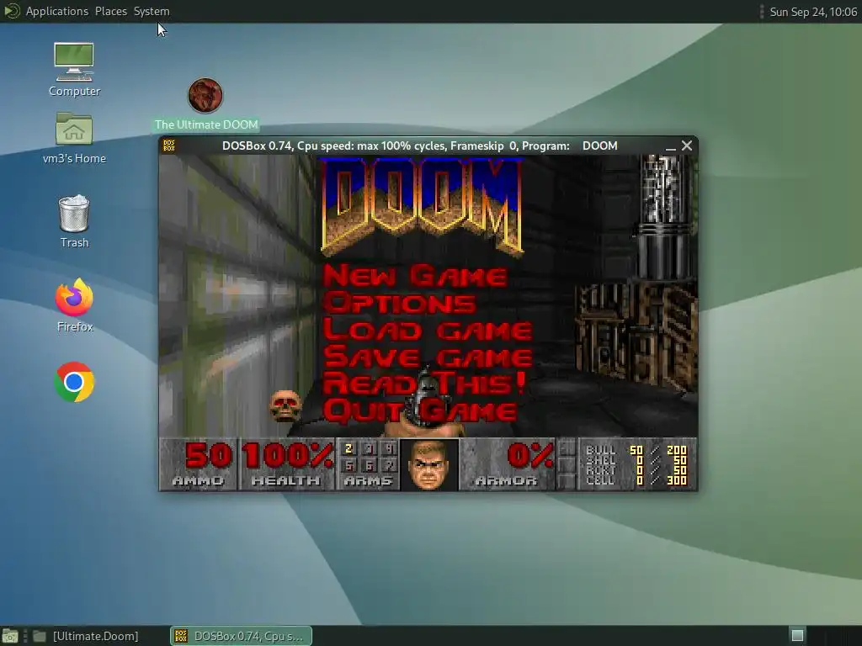
Task: Click the workspace switcher box in the bottom panel
Action: coord(798,636)
